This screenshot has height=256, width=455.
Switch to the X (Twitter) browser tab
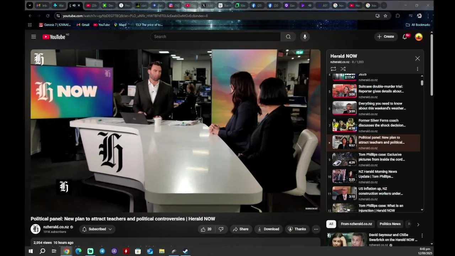click(208, 5)
